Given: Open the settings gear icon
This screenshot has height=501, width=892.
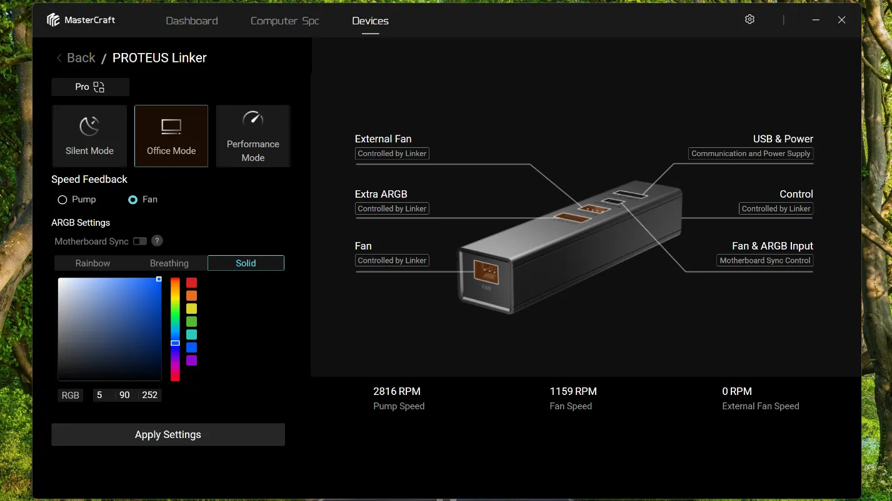Looking at the screenshot, I should [x=749, y=19].
